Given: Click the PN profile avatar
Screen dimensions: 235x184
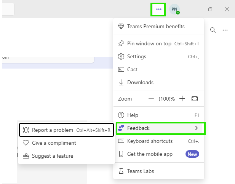Looking at the screenshot, I should point(174,9).
